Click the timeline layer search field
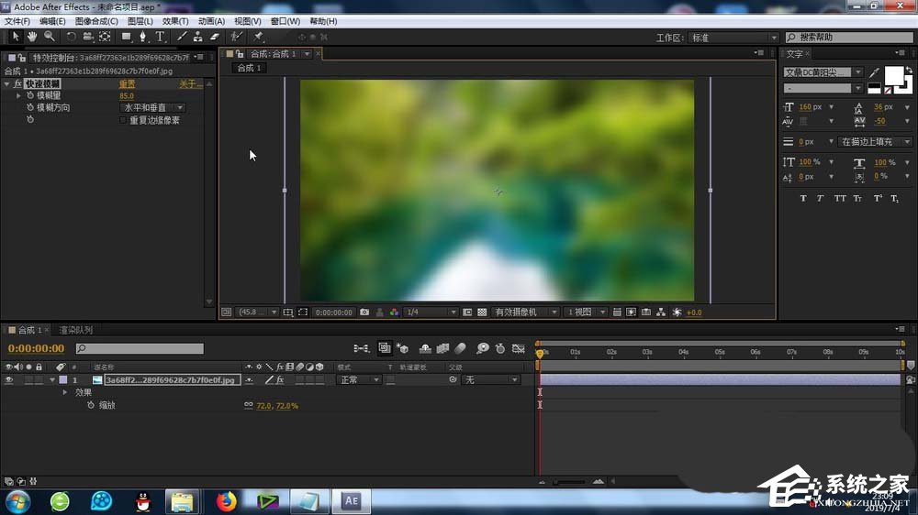The image size is (918, 515). tap(140, 348)
